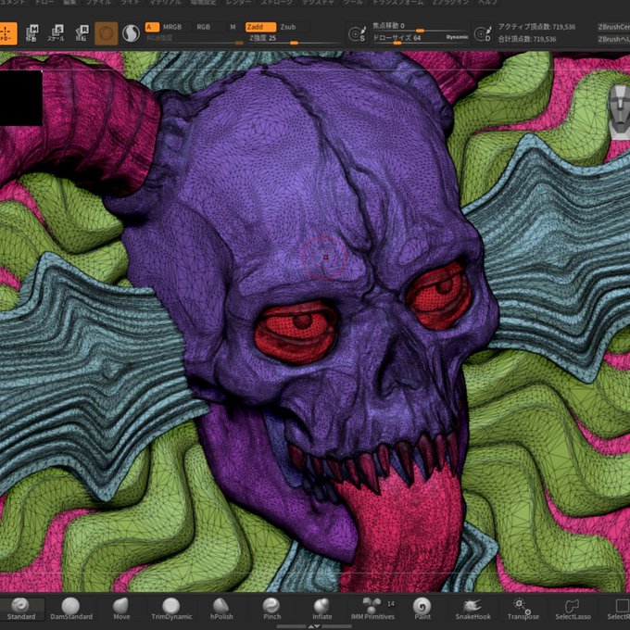The width and height of the screenshot is (630, 630).
Task: Select the hPolish brush
Action: [x=221, y=608]
